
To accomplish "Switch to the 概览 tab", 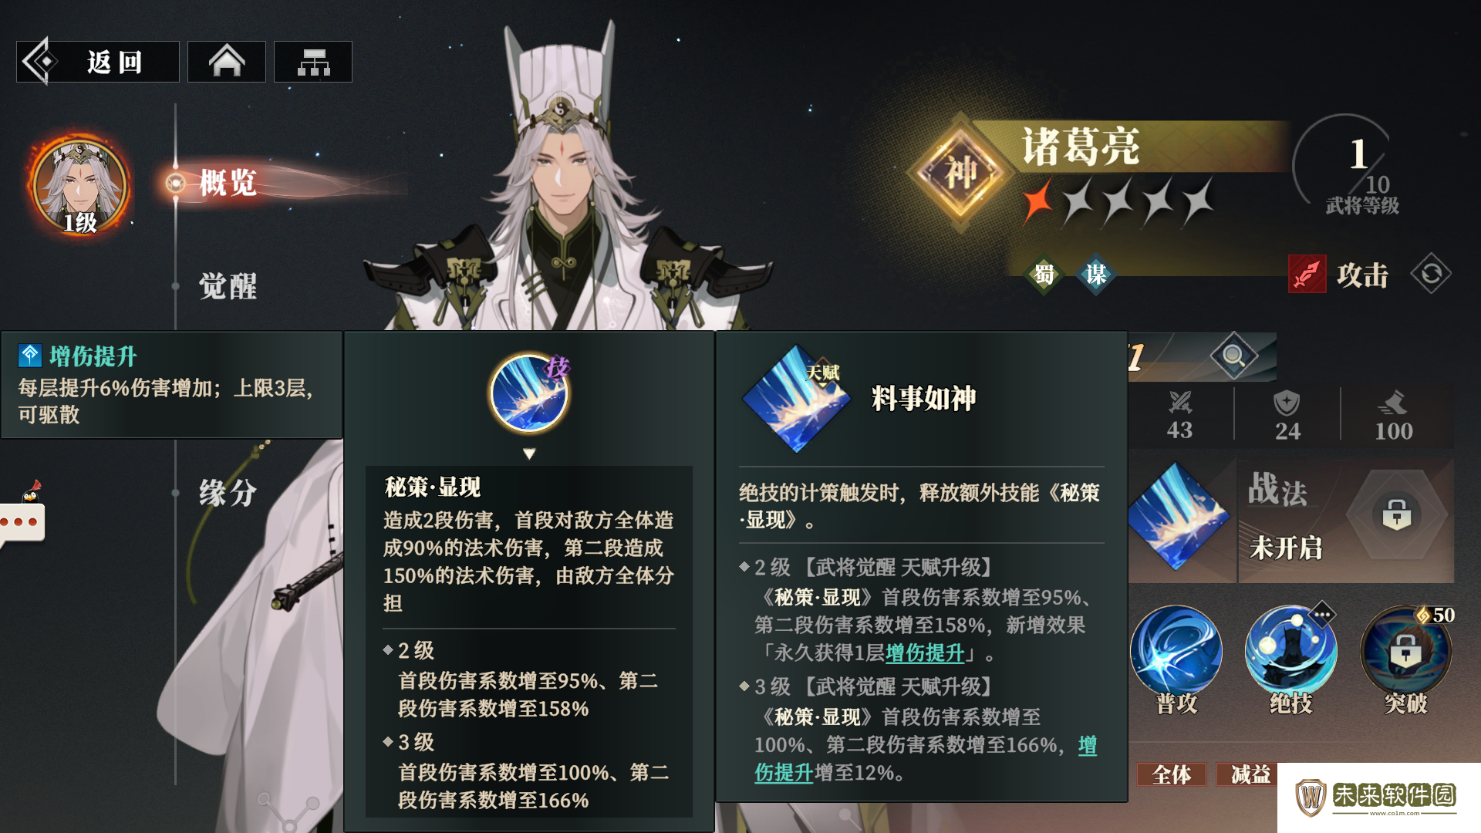I will pyautogui.click(x=228, y=184).
